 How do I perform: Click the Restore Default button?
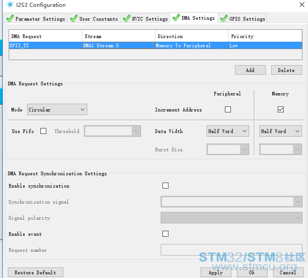point(35,272)
